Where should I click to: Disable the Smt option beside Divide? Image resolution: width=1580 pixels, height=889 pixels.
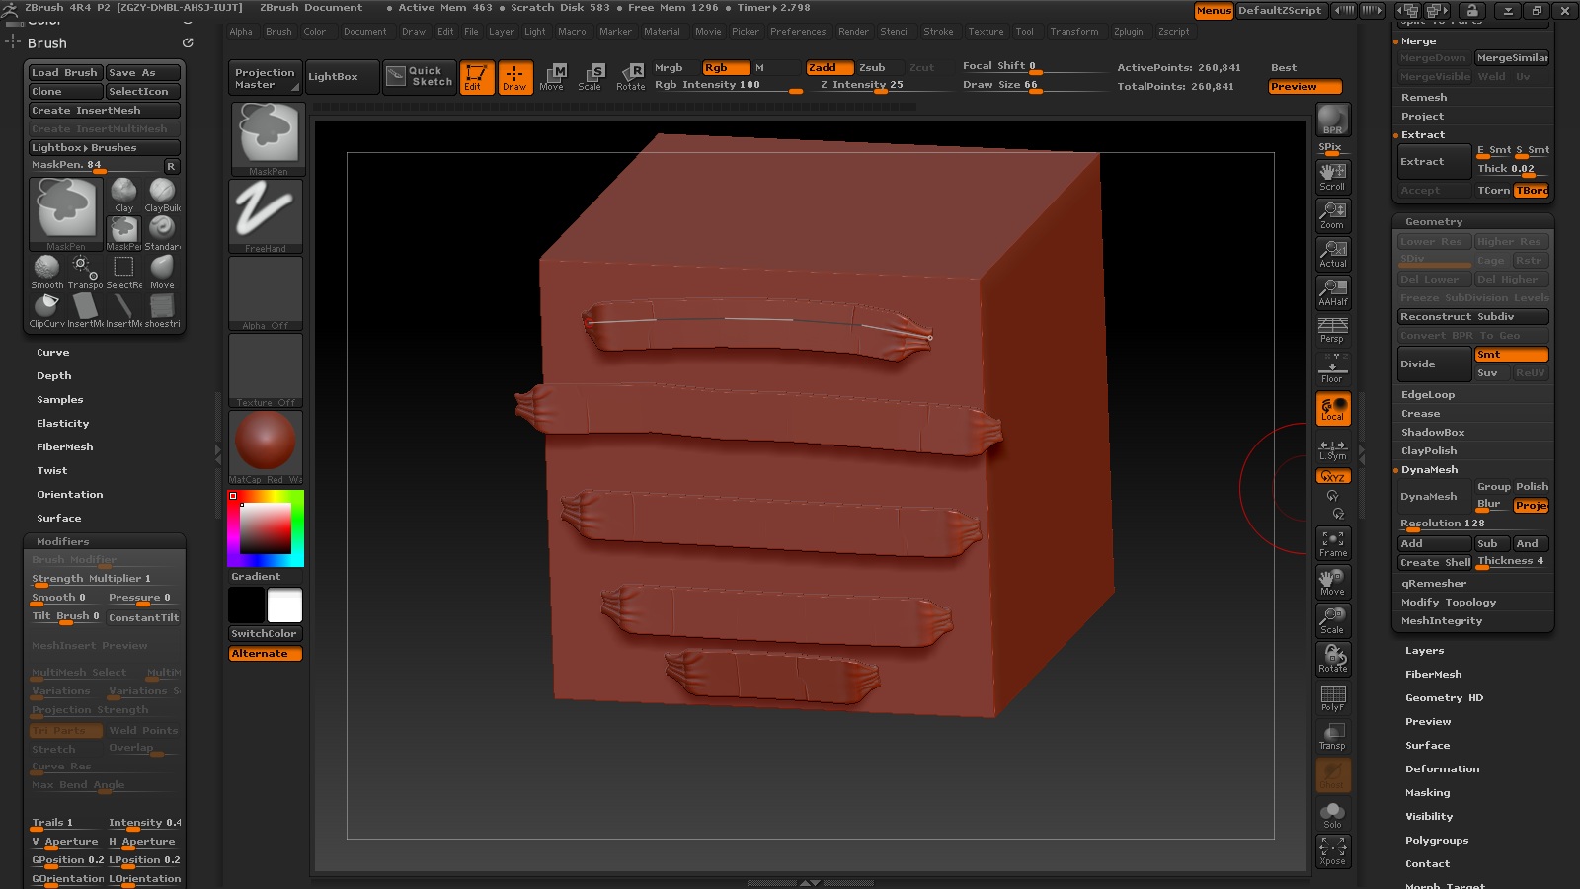point(1511,355)
